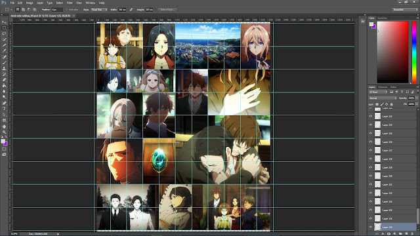Select the Hand tool
Image resolution: width=420 pixels, height=236 pixels.
(4, 127)
